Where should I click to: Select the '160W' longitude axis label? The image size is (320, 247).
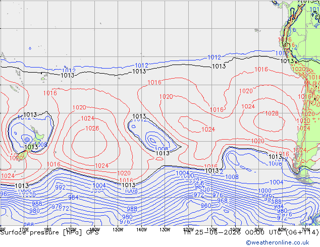[94, 229]
